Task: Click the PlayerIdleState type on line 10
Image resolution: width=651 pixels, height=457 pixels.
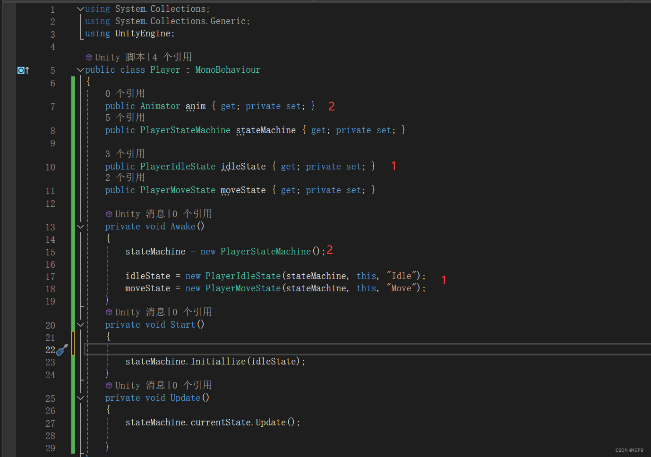Action: pyautogui.click(x=178, y=167)
